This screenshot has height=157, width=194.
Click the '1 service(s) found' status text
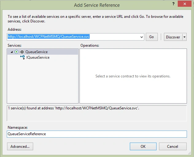coord(73,108)
